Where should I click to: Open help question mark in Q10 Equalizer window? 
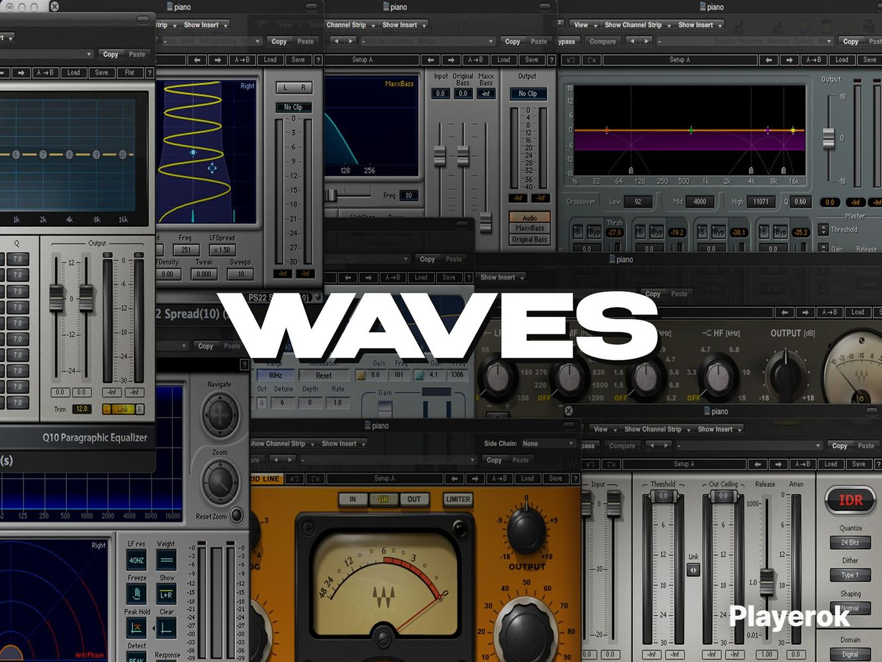tap(150, 73)
